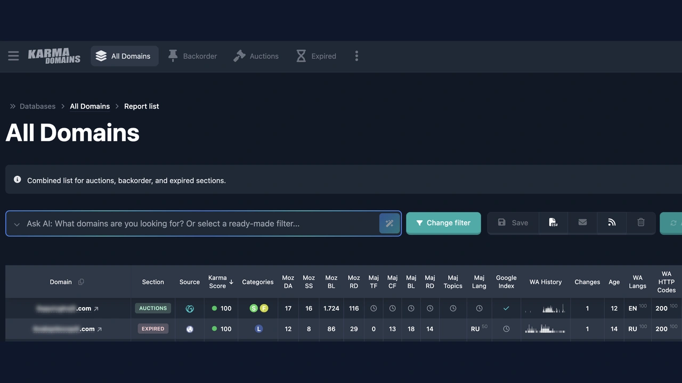This screenshot has width=682, height=383.
Task: Open the hamburger sidebar menu
Action: pyautogui.click(x=13, y=56)
